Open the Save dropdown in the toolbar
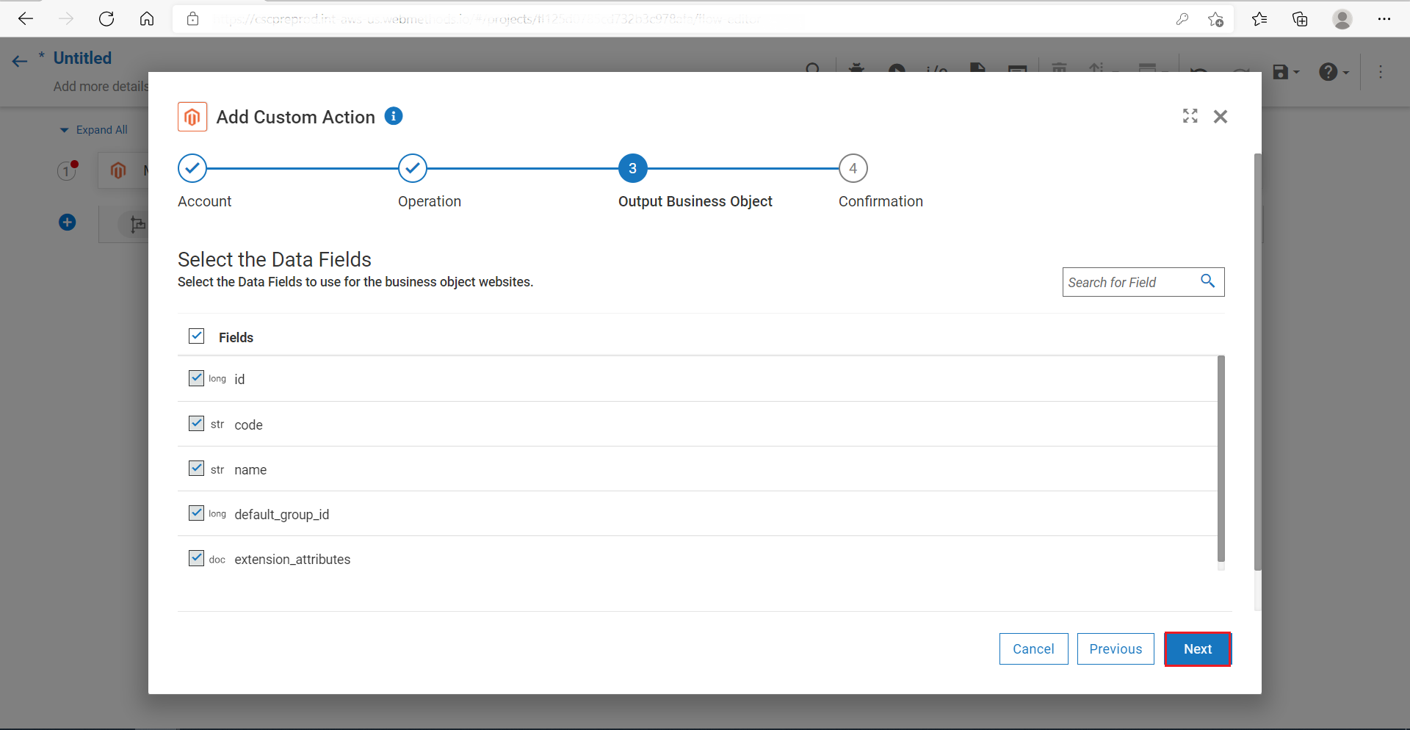 [1286, 72]
